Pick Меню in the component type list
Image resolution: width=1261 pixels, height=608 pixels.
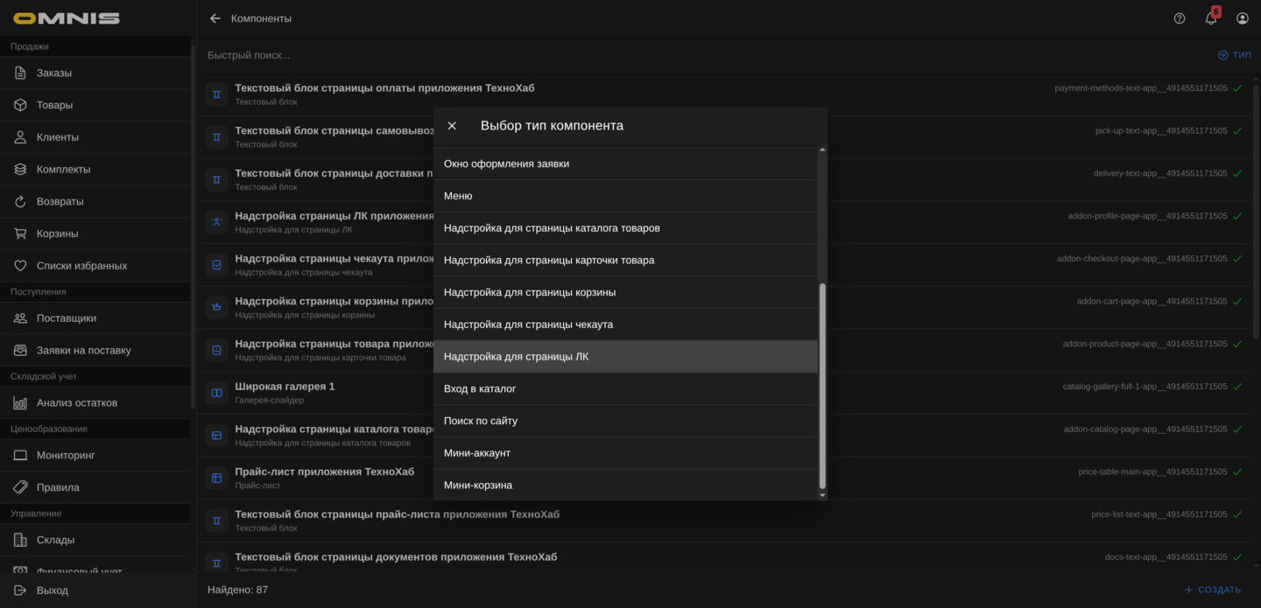pos(625,196)
